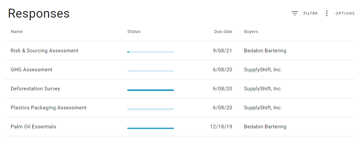Sort by the Name column header
This screenshot has height=144, width=363.
[17, 32]
